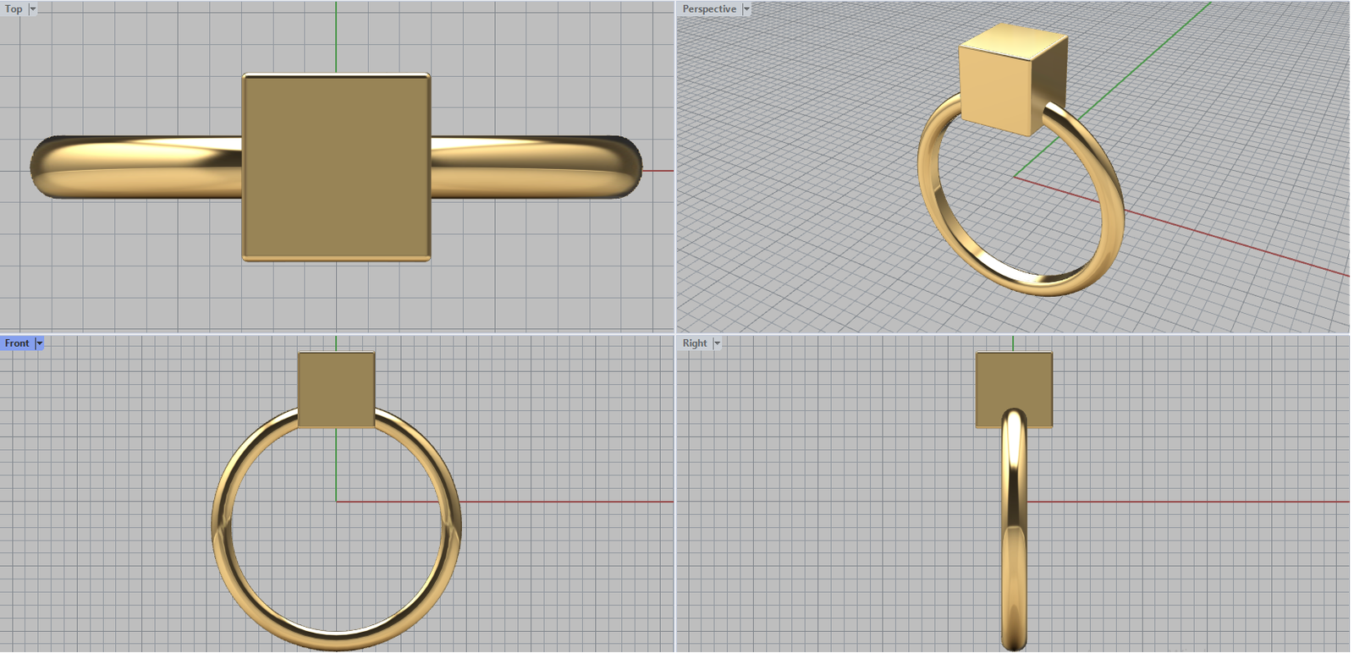Activate the Top viewport title label
The height and width of the screenshot is (653, 1354).
[14, 8]
